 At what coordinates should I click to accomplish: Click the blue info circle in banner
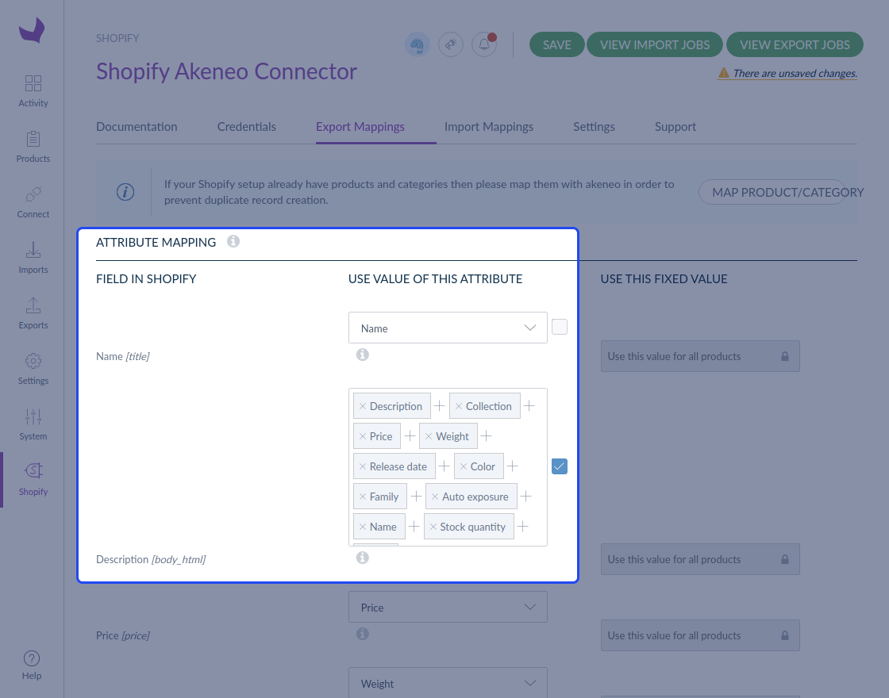[x=125, y=191]
